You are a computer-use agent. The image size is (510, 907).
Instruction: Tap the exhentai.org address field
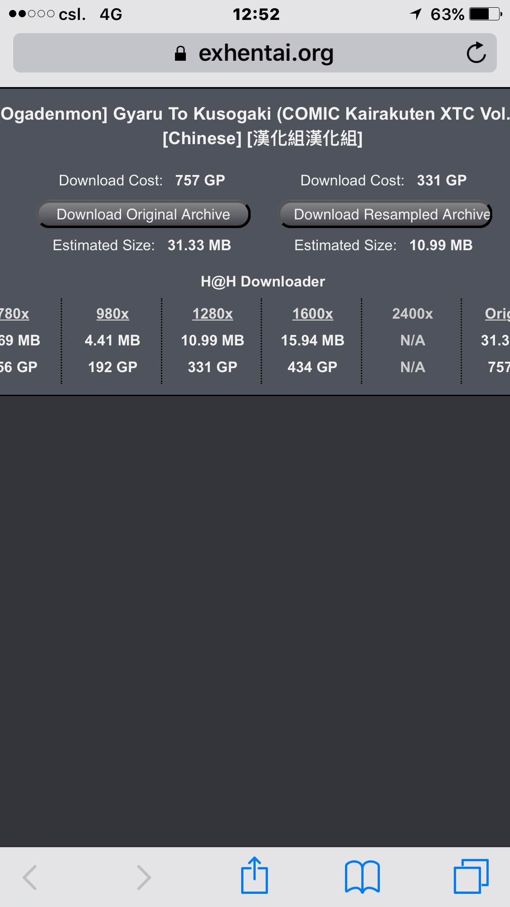point(255,53)
